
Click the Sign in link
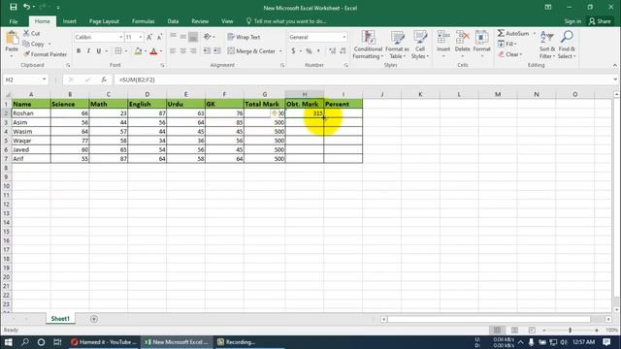click(572, 21)
